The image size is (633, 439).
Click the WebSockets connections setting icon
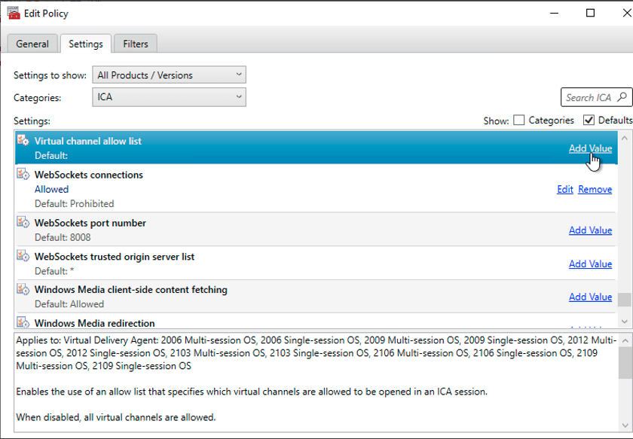coord(23,175)
